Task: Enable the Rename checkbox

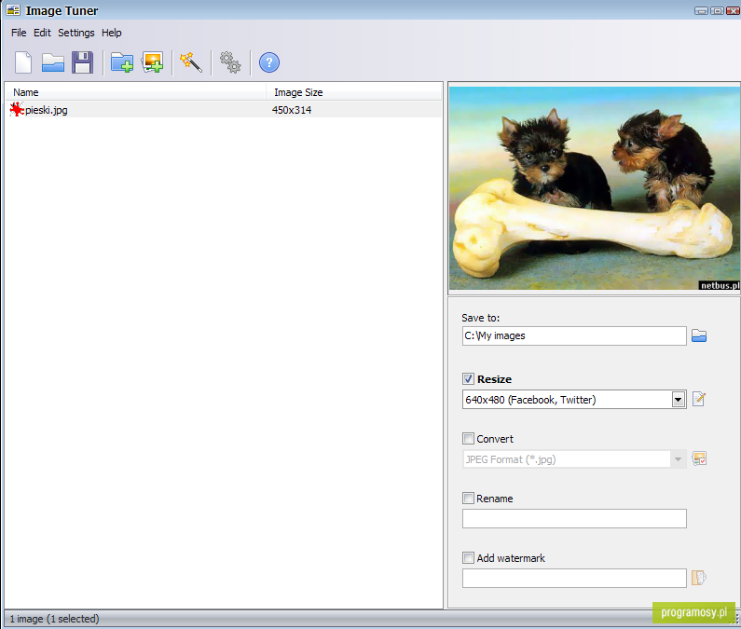Action: tap(468, 499)
